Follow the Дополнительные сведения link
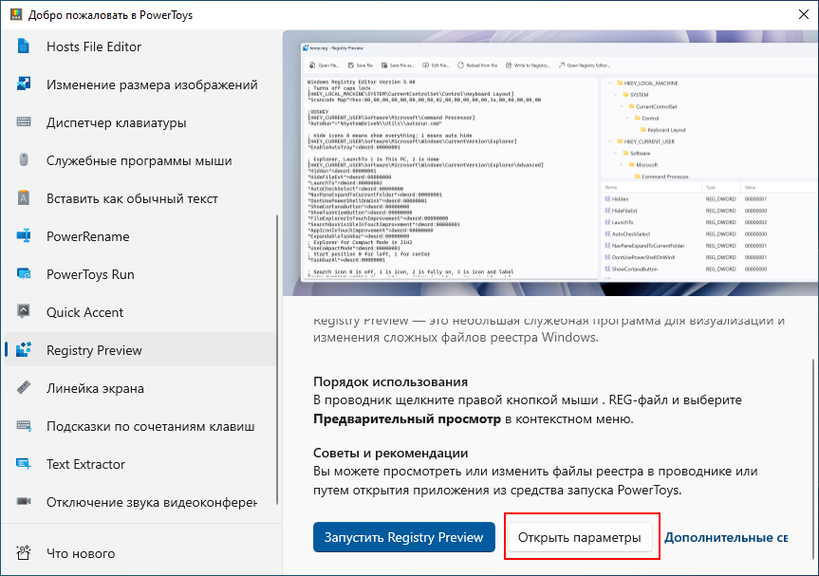 click(725, 537)
